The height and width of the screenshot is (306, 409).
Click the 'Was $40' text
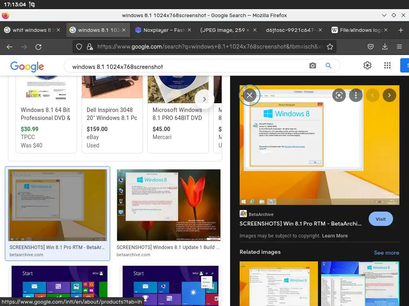(31, 145)
